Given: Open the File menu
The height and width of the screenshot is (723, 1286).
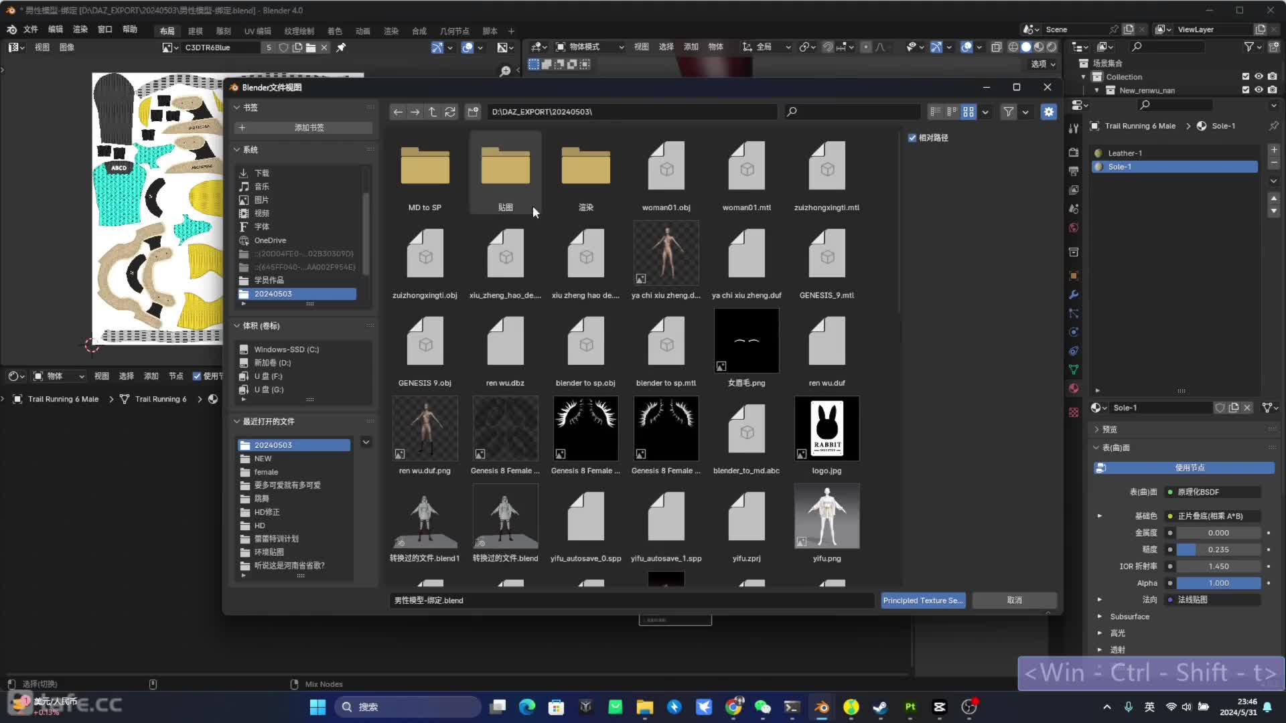Looking at the screenshot, I should tap(31, 29).
